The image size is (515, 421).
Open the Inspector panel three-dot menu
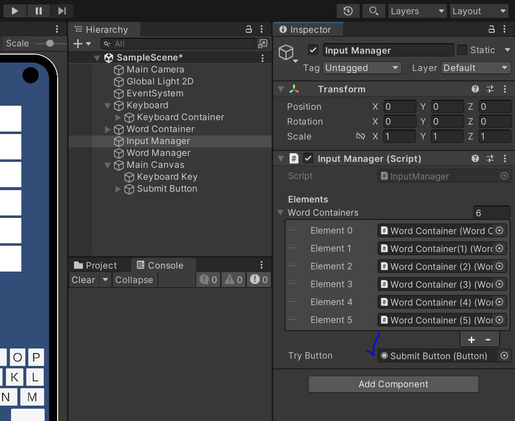pyautogui.click(x=504, y=29)
